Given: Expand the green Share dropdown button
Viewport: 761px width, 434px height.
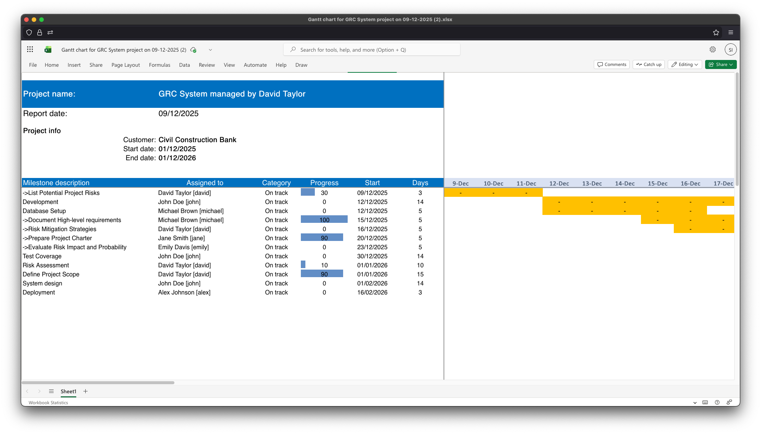Looking at the screenshot, I should tap(721, 64).
